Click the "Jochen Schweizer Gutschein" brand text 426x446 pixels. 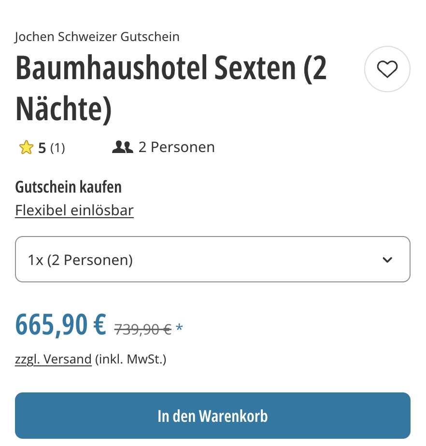97,37
